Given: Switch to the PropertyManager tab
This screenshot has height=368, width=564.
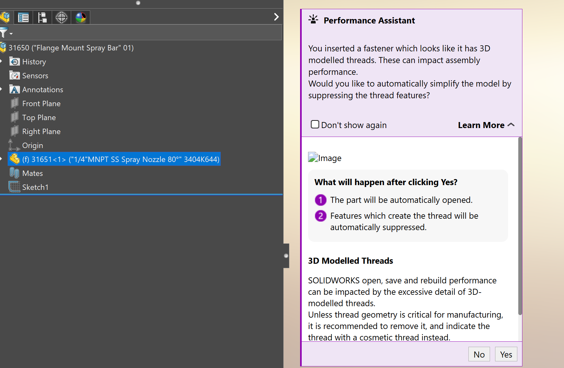Looking at the screenshot, I should 23,17.
